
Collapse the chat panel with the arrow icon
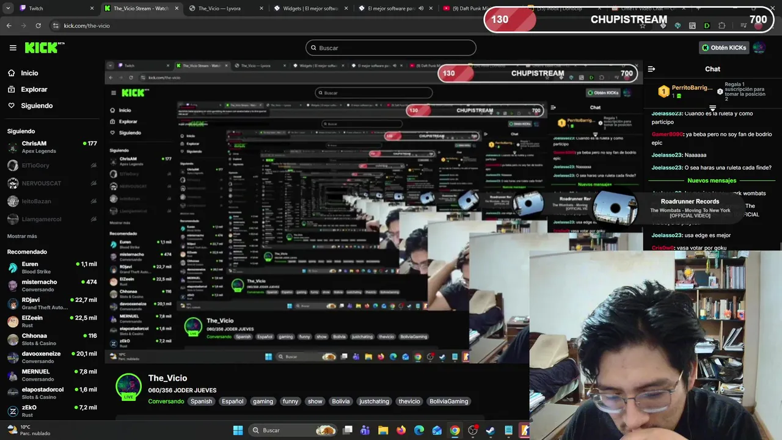pos(651,69)
